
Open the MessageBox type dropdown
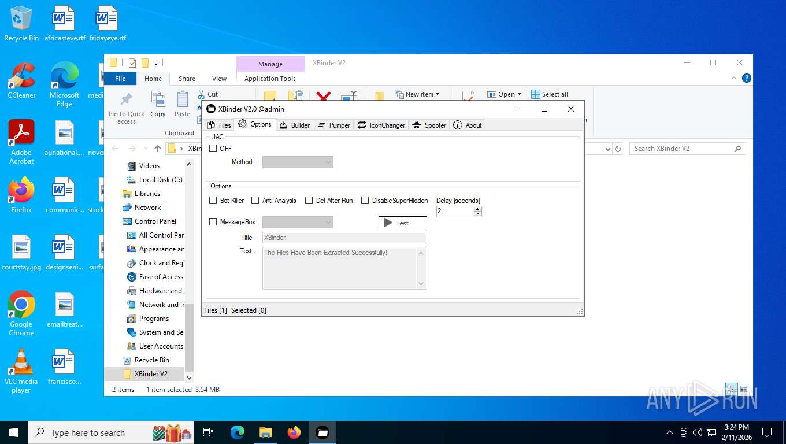click(x=298, y=222)
